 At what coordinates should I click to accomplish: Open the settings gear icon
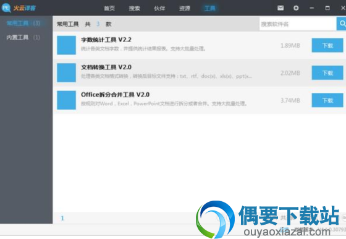[296, 8]
